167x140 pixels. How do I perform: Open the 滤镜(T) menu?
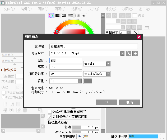pos(111,9)
